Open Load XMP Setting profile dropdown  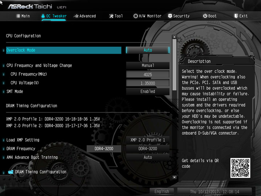tap(148, 140)
